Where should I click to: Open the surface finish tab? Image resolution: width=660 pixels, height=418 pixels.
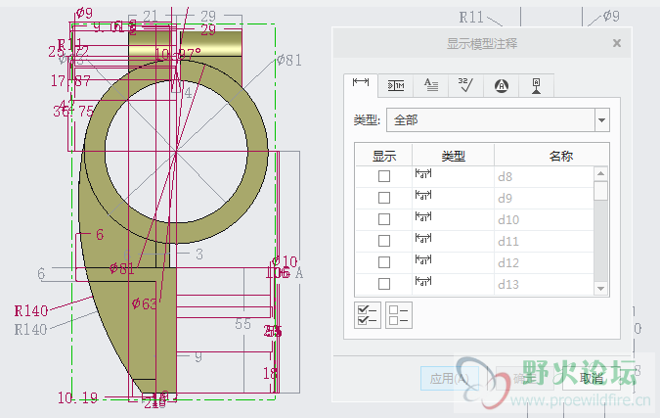pos(465,85)
